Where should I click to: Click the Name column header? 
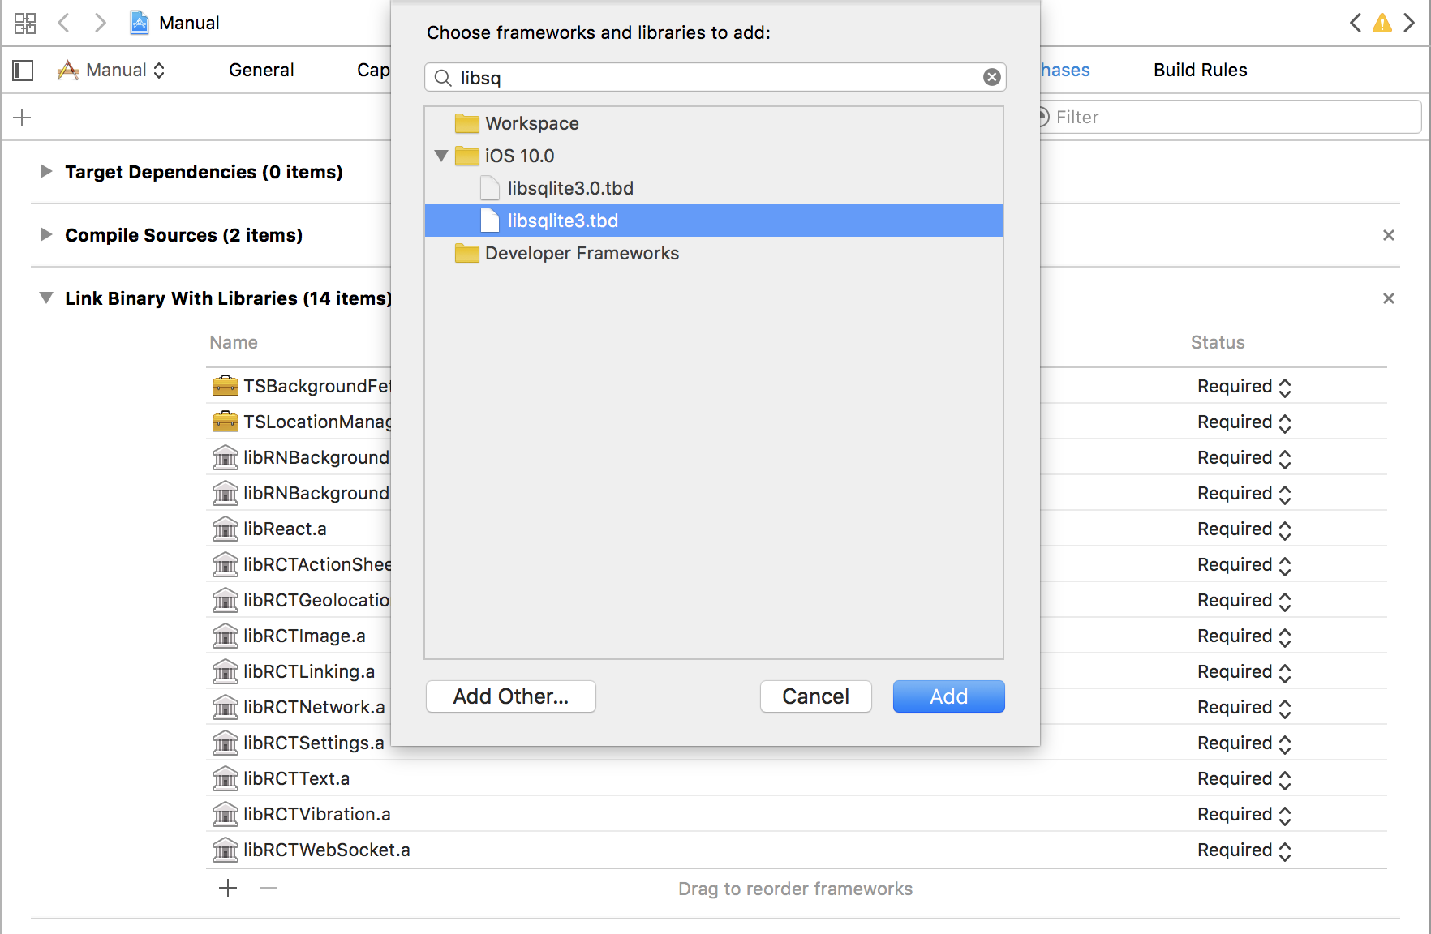point(234,342)
